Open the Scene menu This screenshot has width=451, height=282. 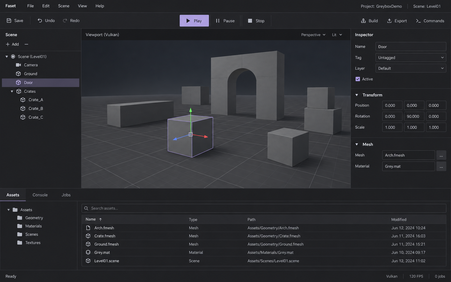(64, 6)
